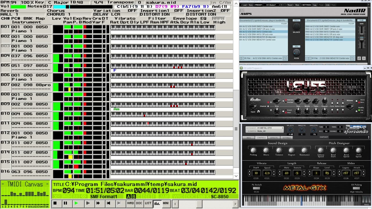This screenshot has height=209, width=372.
Task: Click the NadIR Room knob
Action: click(296, 52)
